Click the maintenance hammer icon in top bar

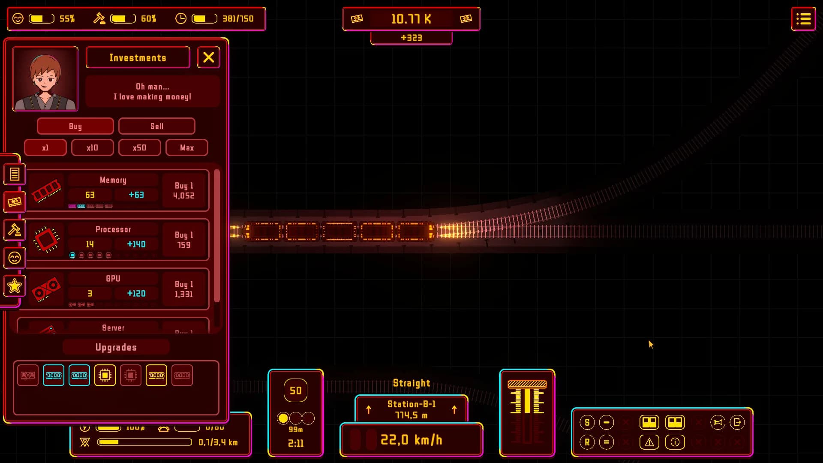pos(99,18)
